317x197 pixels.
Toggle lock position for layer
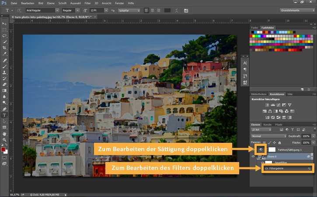coord(274,143)
